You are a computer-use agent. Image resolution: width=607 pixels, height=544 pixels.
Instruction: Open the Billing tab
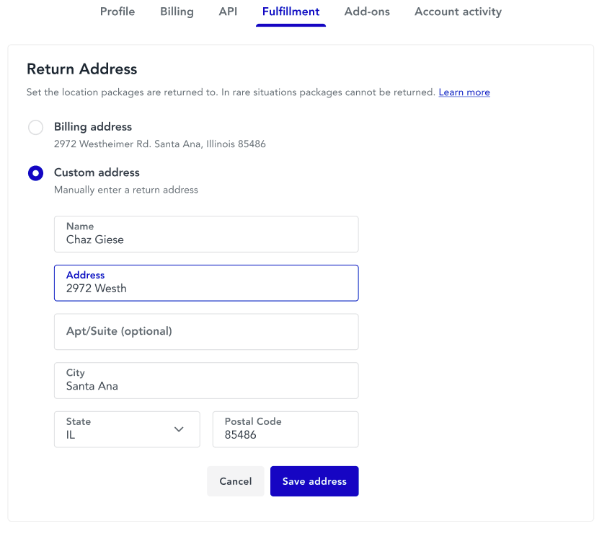tap(176, 12)
